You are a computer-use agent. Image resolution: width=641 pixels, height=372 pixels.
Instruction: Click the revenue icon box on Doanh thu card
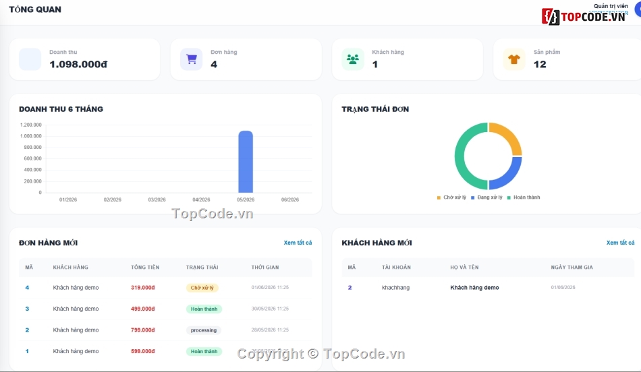coord(30,59)
